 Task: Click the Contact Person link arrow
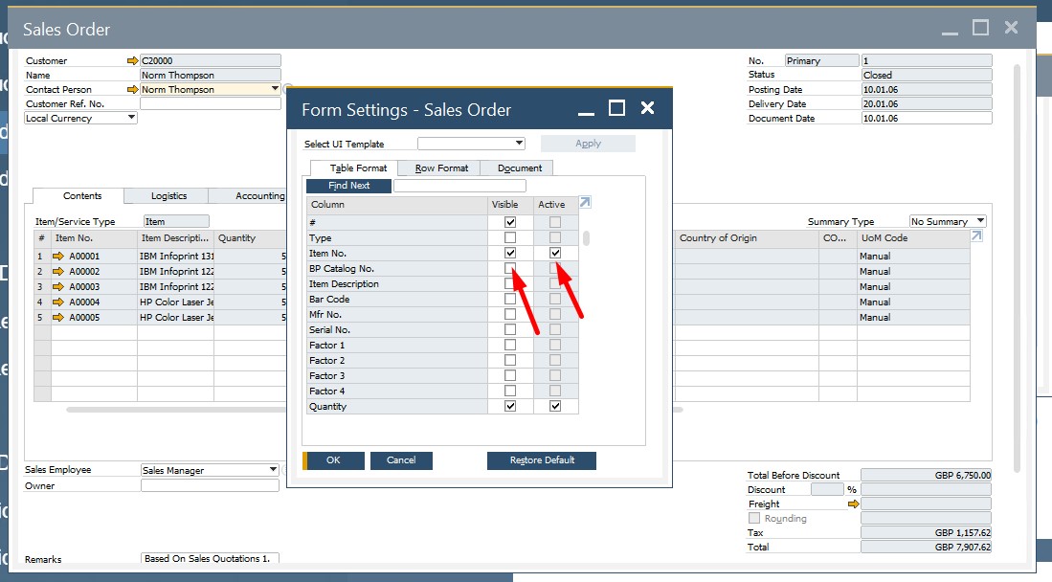[x=132, y=89]
